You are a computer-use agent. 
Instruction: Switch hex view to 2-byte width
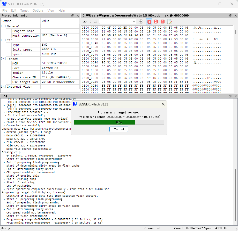[x=156, y=21]
